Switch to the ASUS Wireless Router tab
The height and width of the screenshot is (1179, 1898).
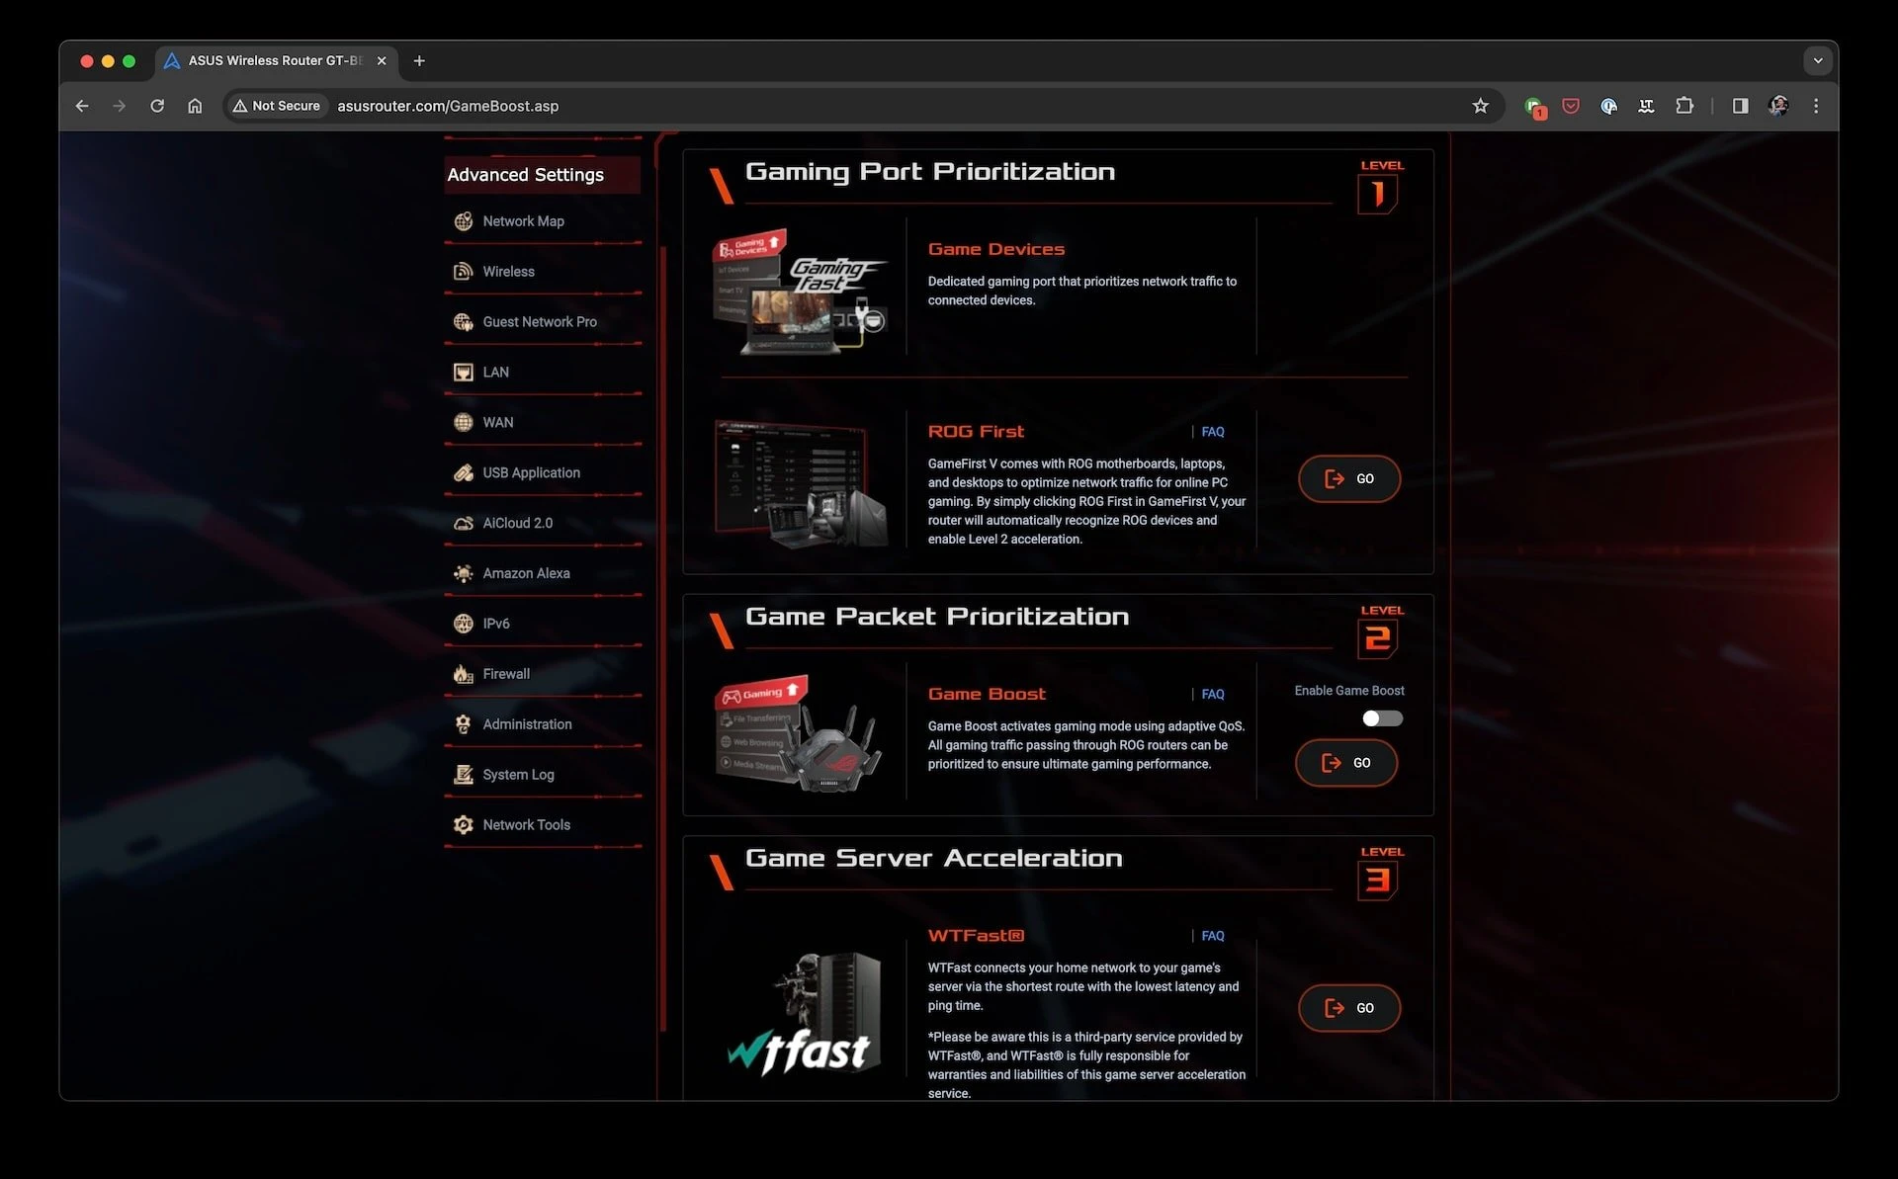[277, 61]
